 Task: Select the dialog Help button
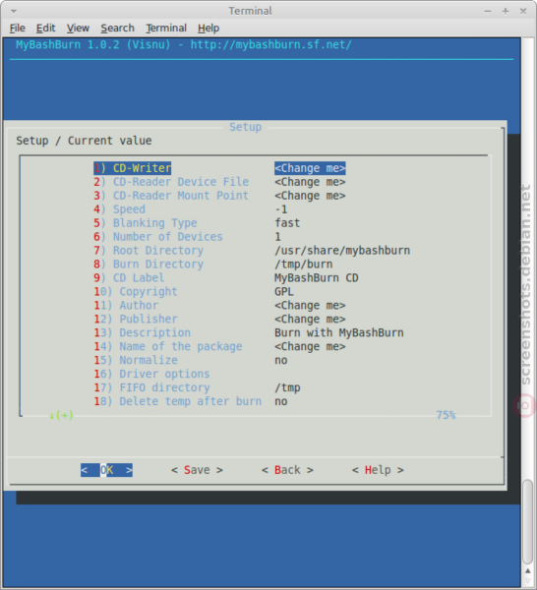click(x=378, y=470)
